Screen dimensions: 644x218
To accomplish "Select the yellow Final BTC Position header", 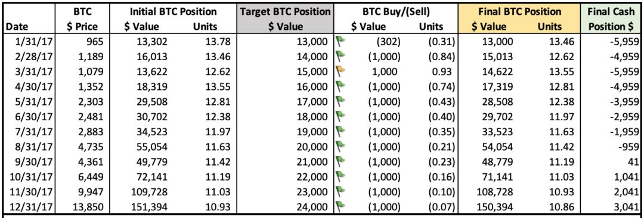I will point(516,19).
